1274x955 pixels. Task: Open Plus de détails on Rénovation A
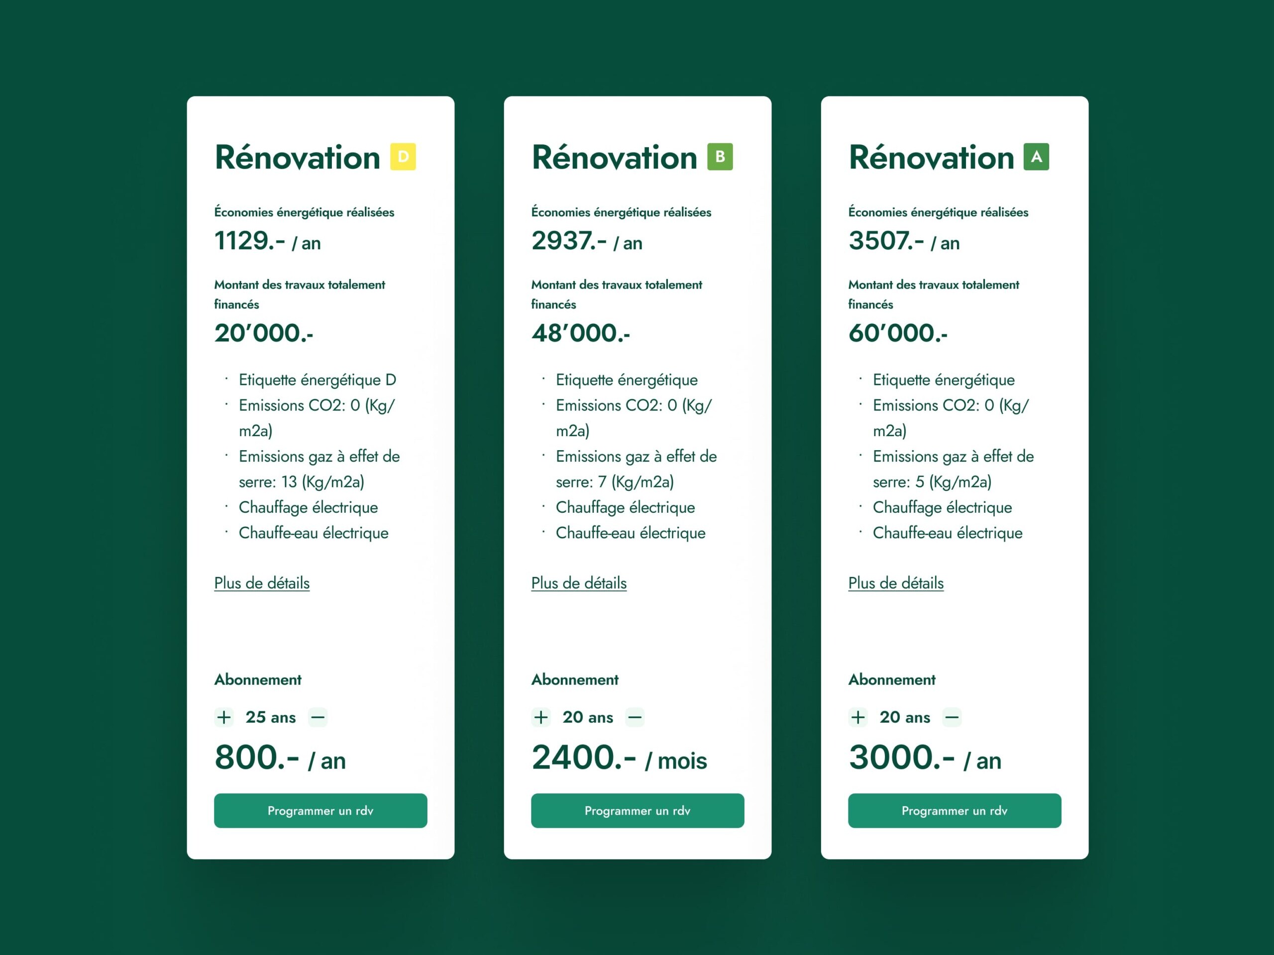[896, 583]
